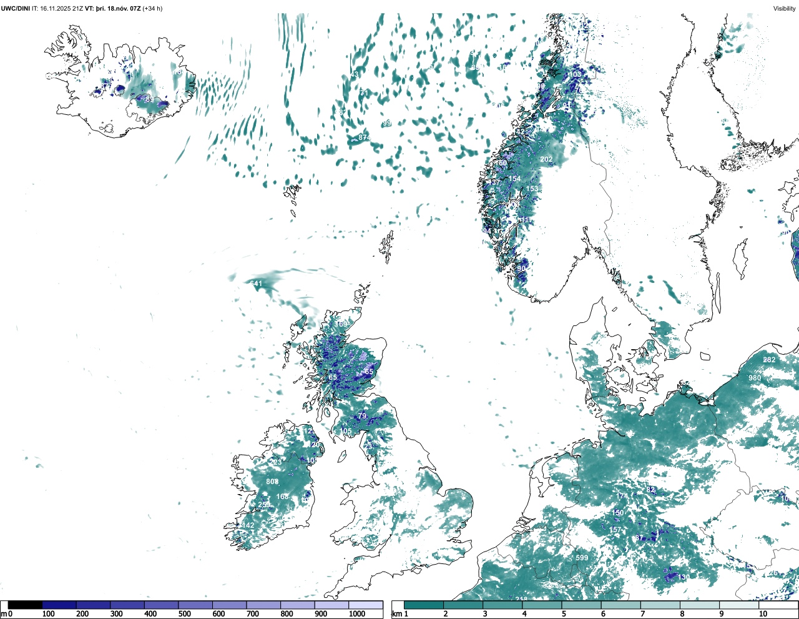Click the '169' value in northern Scotland
The image size is (799, 619).
point(341,324)
